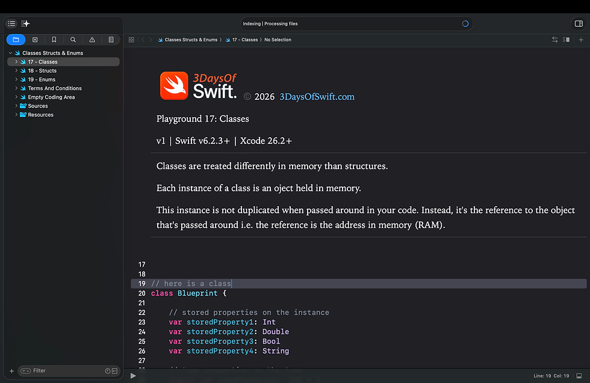Expand the Sources folder
Viewport: 590px width, 383px height.
point(16,106)
